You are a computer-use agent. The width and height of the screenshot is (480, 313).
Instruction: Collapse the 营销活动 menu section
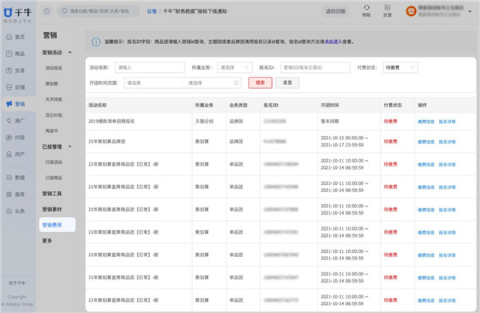(70, 52)
